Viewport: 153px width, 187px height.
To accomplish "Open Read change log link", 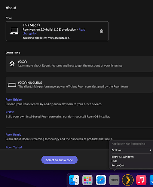I will (x=54, y=31).
